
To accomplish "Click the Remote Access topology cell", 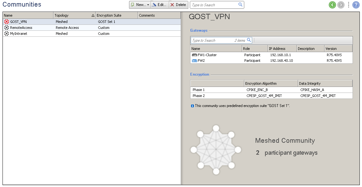I will (x=67, y=28).
